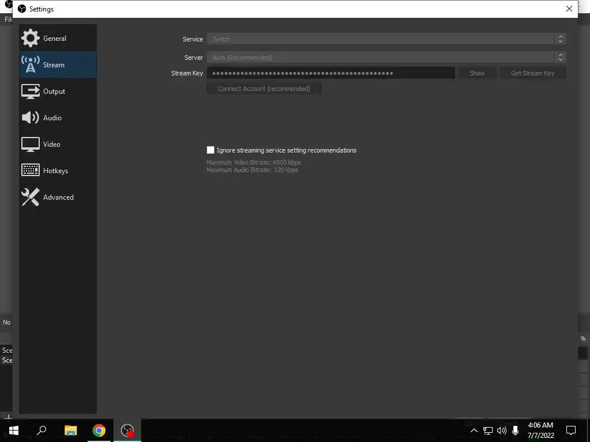Image resolution: width=590 pixels, height=442 pixels.
Task: Open the Action Center notifications icon
Action: 571,430
